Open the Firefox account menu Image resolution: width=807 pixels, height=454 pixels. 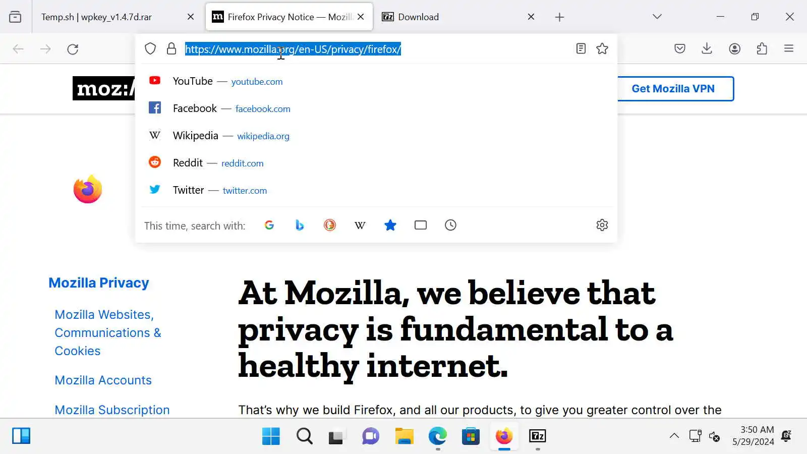pyautogui.click(x=735, y=49)
